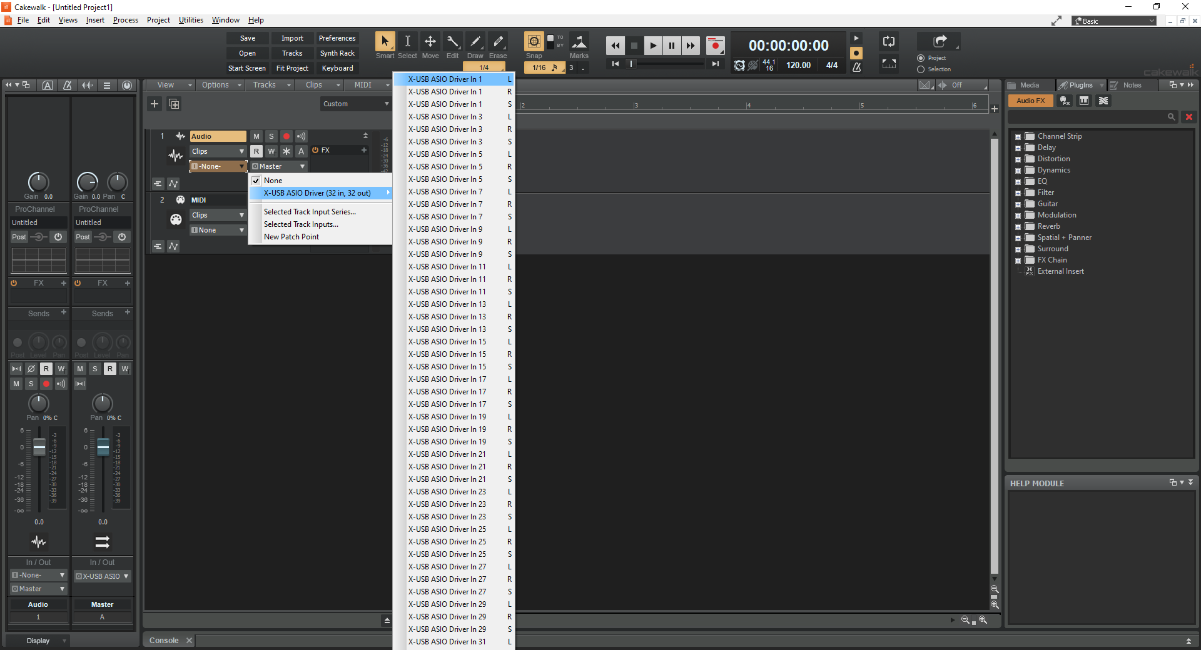
Task: Open the Custom track control dropdown
Action: (x=355, y=104)
